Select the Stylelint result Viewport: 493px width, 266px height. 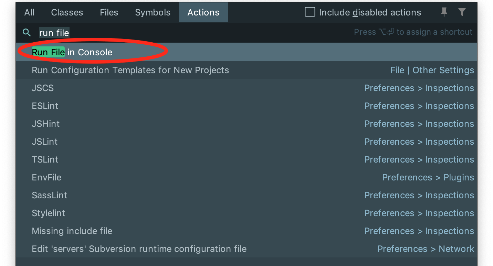(x=246, y=213)
